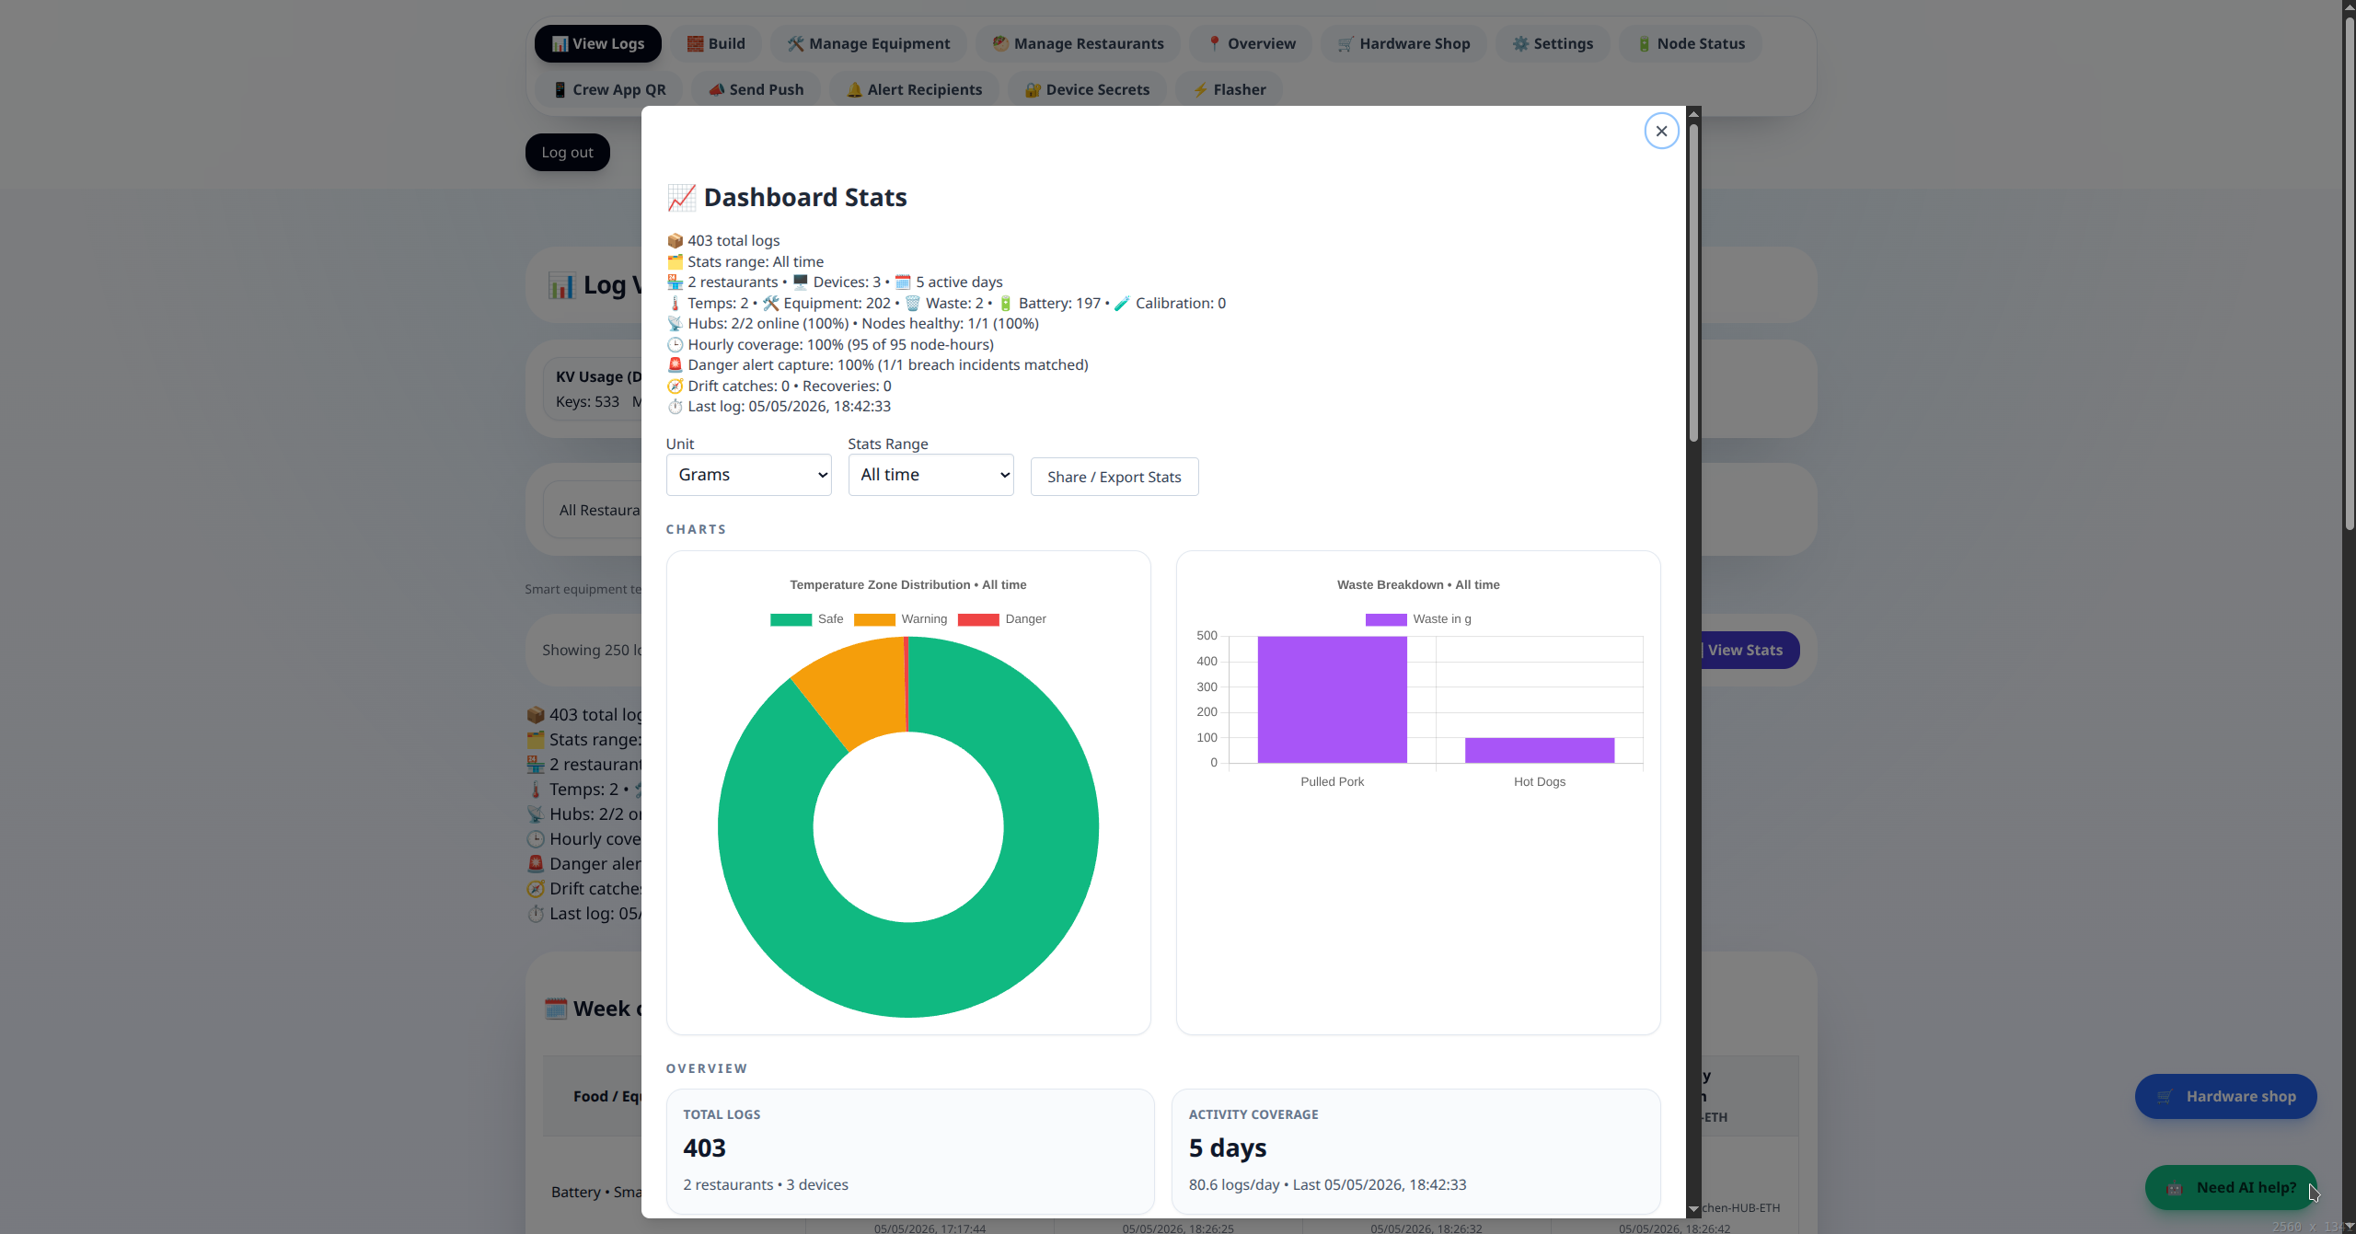
Task: Close the Dashboard Stats modal
Action: (1661, 131)
